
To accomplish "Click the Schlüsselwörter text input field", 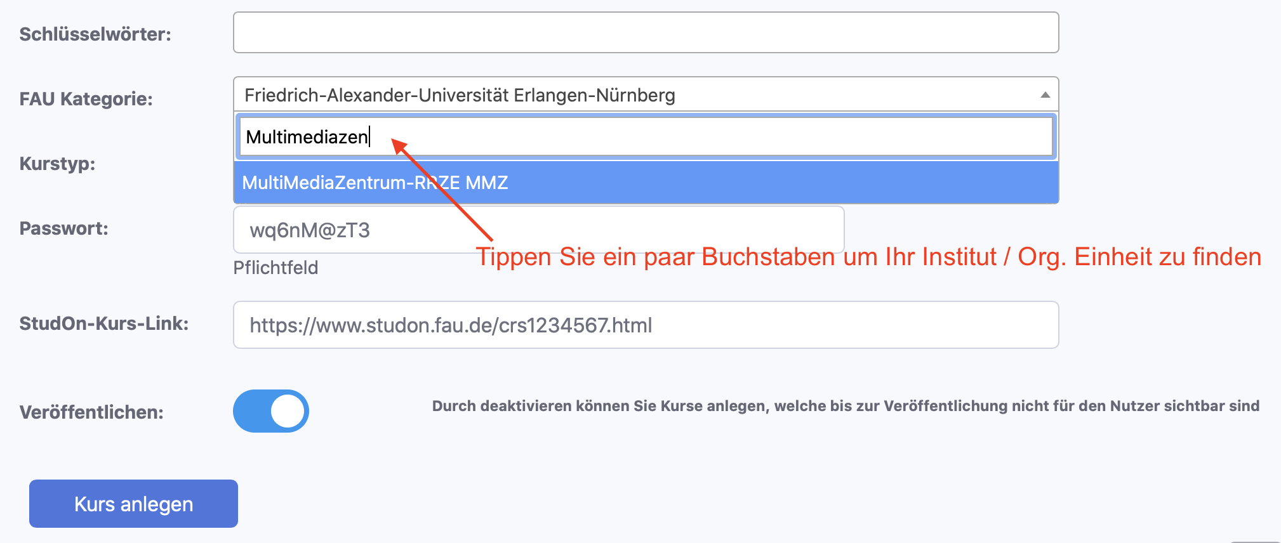I will [x=646, y=32].
